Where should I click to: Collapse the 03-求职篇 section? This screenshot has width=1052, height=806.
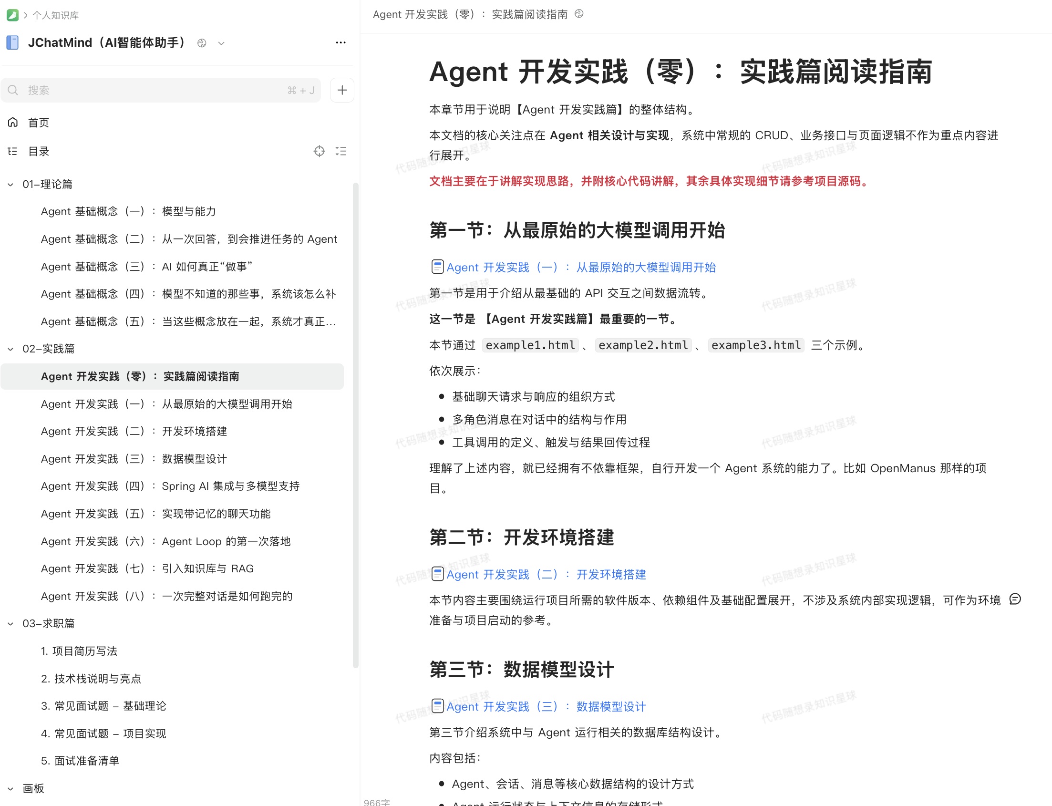(x=10, y=624)
